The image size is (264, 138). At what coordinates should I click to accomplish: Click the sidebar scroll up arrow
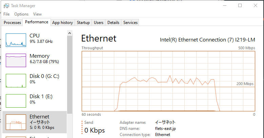pyautogui.click(x=69, y=33)
